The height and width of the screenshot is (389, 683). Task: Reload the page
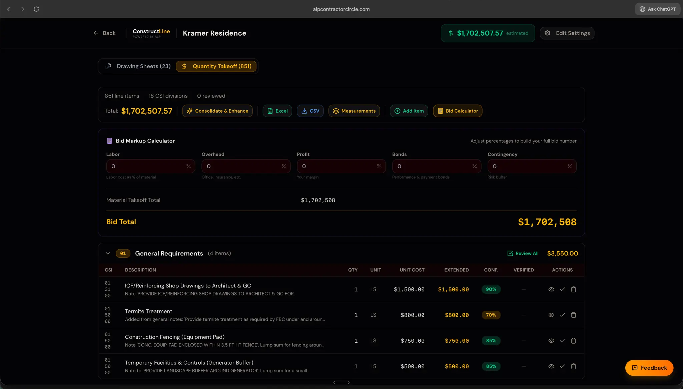[x=36, y=9]
